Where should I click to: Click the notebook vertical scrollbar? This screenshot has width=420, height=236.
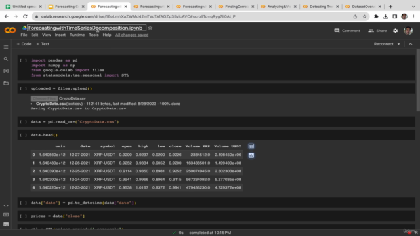point(418,80)
